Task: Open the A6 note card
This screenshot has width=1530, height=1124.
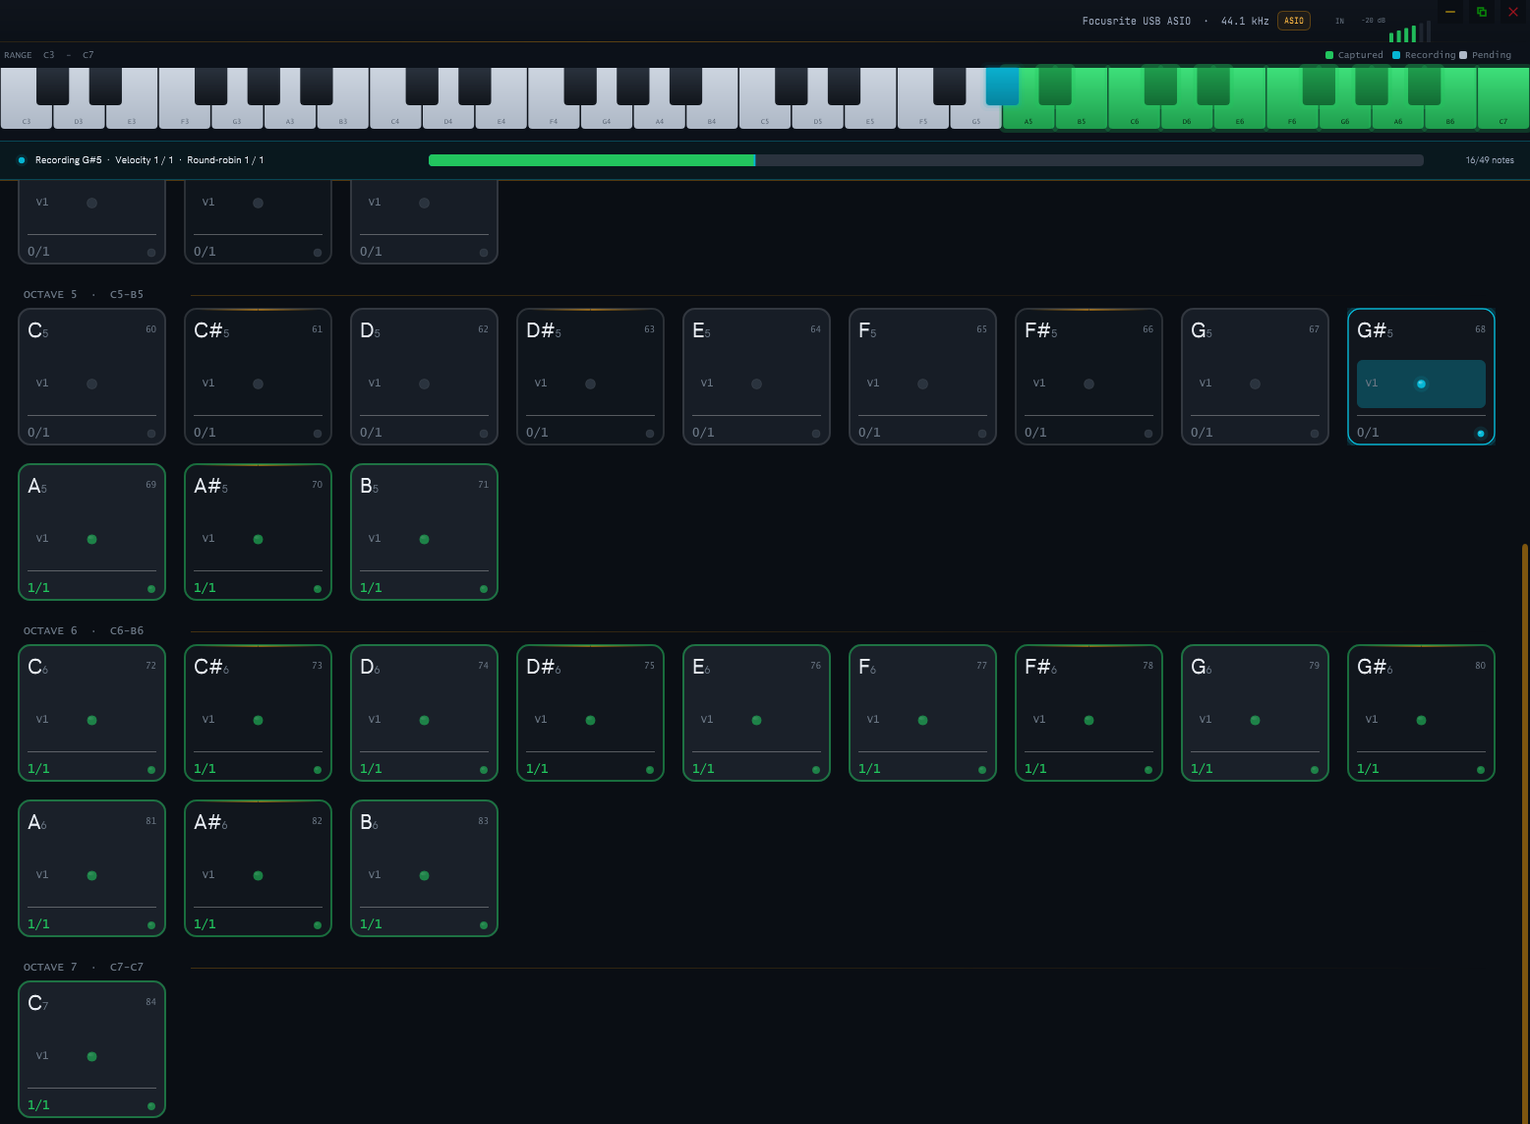Action: (91, 868)
